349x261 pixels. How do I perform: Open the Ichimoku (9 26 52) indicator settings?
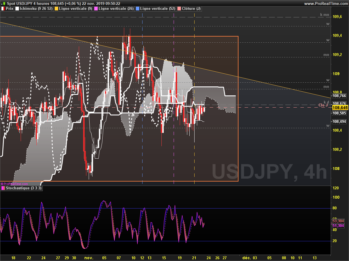click(x=34, y=9)
